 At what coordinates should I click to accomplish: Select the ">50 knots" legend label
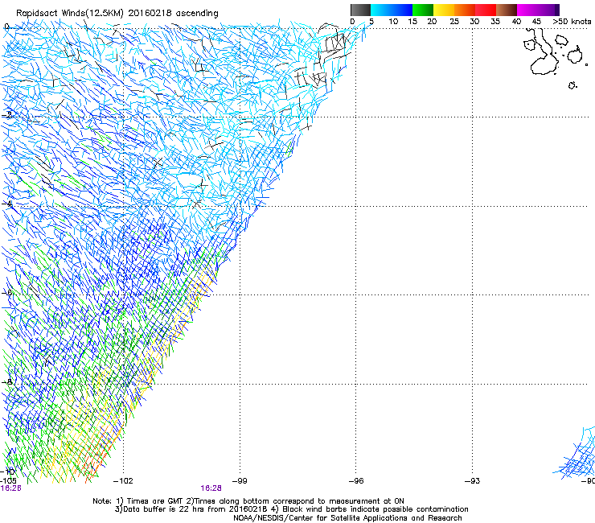572,22
